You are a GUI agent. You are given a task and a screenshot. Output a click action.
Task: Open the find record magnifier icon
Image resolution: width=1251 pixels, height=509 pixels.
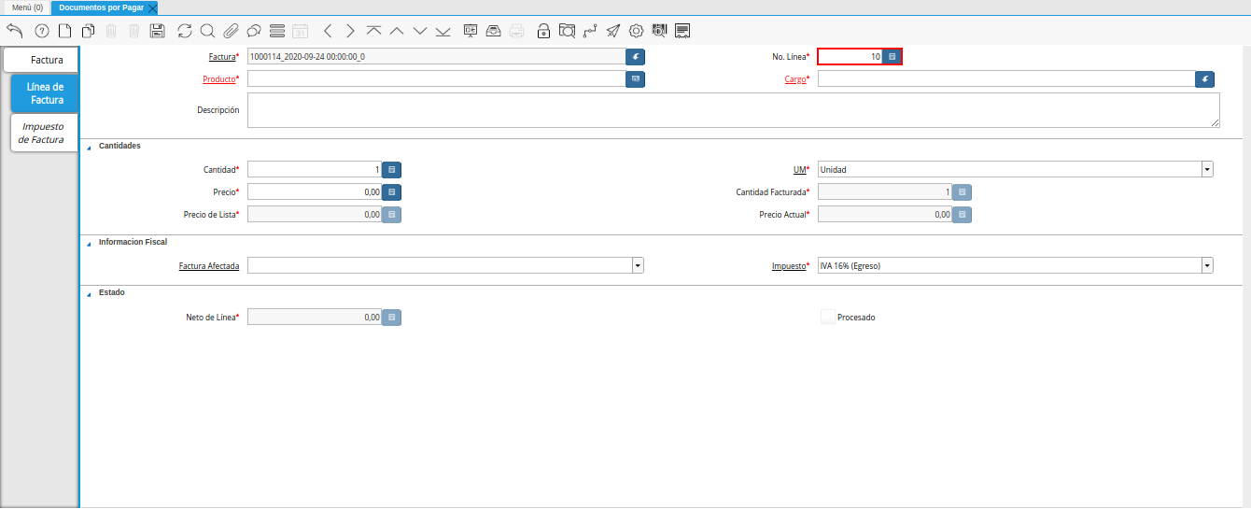[x=207, y=30]
